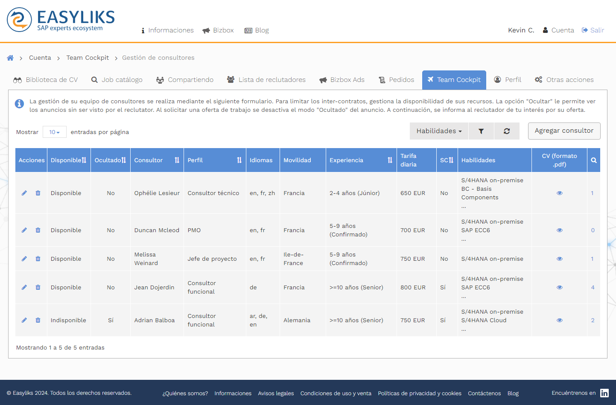Image resolution: width=616 pixels, height=405 pixels.
Task: View Melissa Weinard's CV via eye icon
Action: (559, 259)
